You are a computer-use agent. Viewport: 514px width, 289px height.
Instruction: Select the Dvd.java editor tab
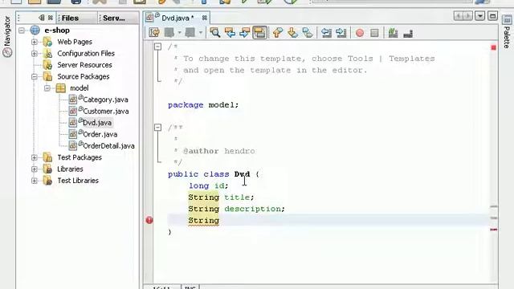pos(177,18)
